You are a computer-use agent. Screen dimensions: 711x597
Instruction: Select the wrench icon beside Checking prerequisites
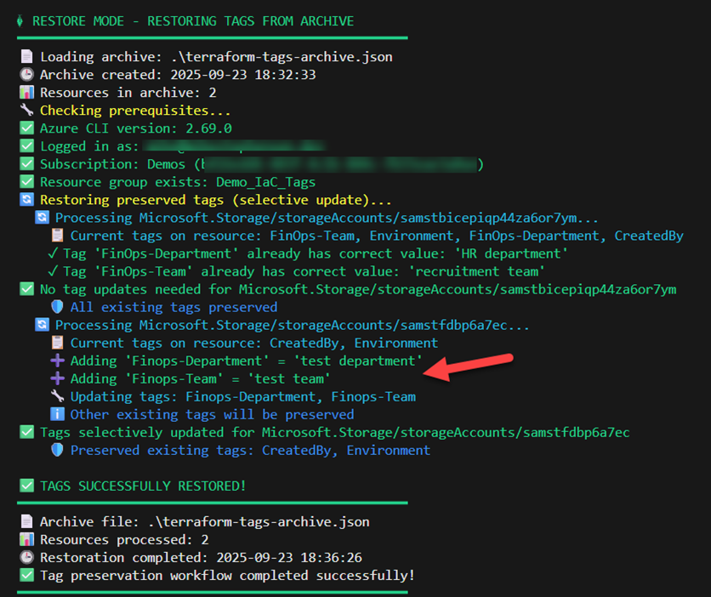[x=26, y=110]
